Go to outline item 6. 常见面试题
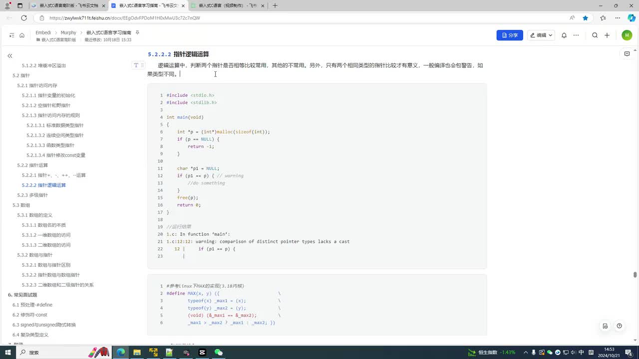Viewport: 639px width, 359px height. [x=22, y=295]
